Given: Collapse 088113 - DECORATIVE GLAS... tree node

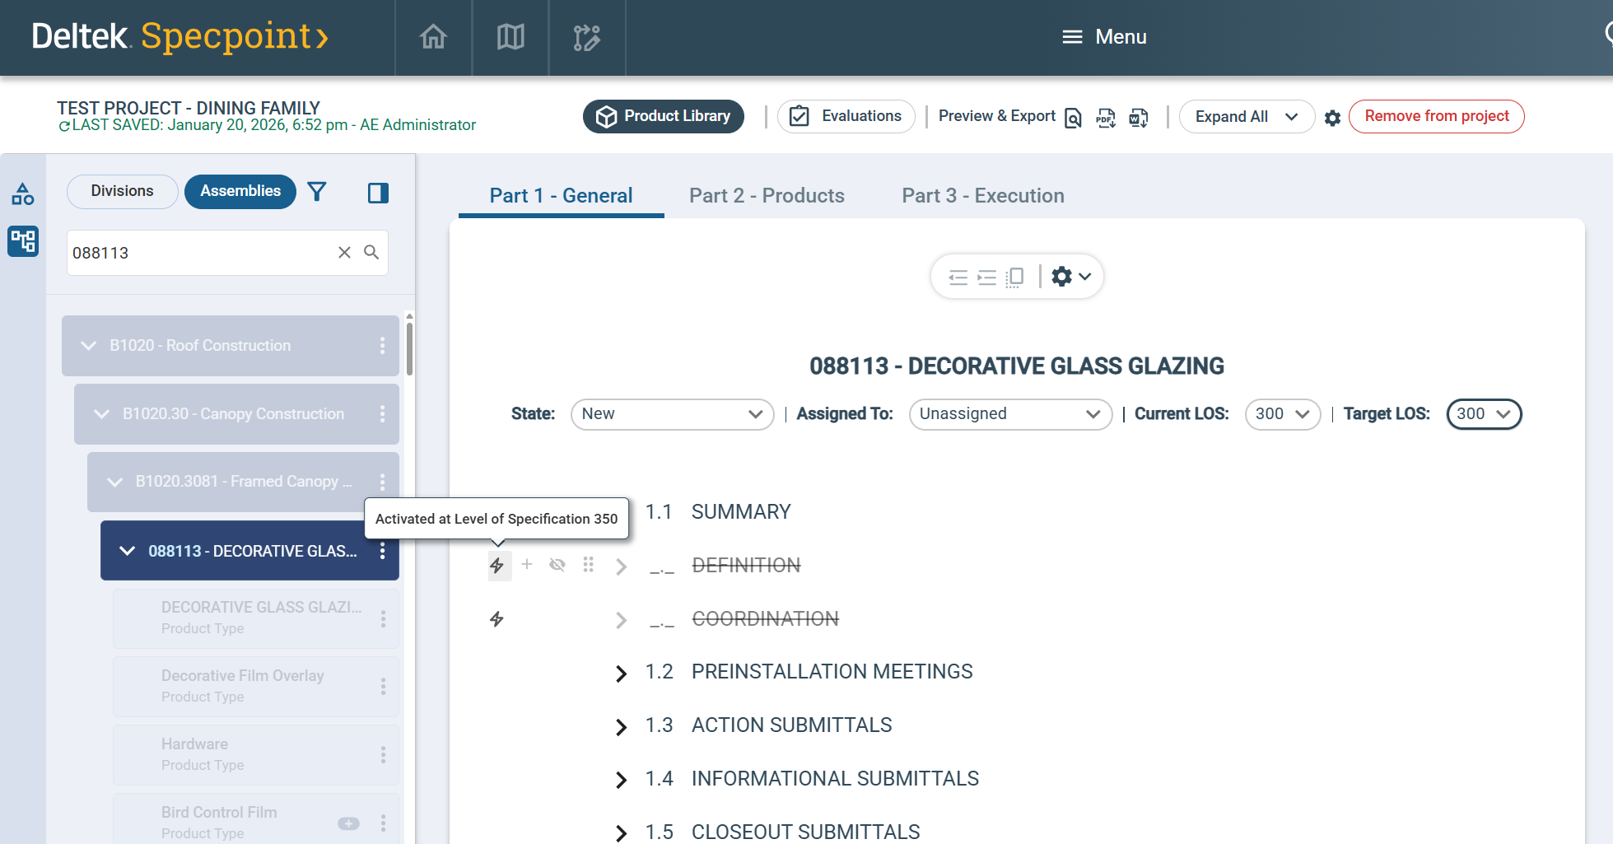Looking at the screenshot, I should click(128, 551).
